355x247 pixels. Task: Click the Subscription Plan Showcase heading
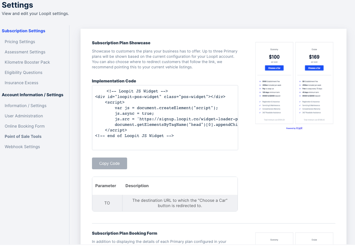(121, 43)
